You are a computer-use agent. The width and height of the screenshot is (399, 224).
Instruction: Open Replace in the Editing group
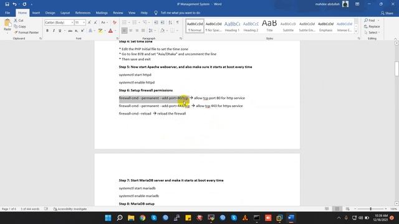[372, 26]
